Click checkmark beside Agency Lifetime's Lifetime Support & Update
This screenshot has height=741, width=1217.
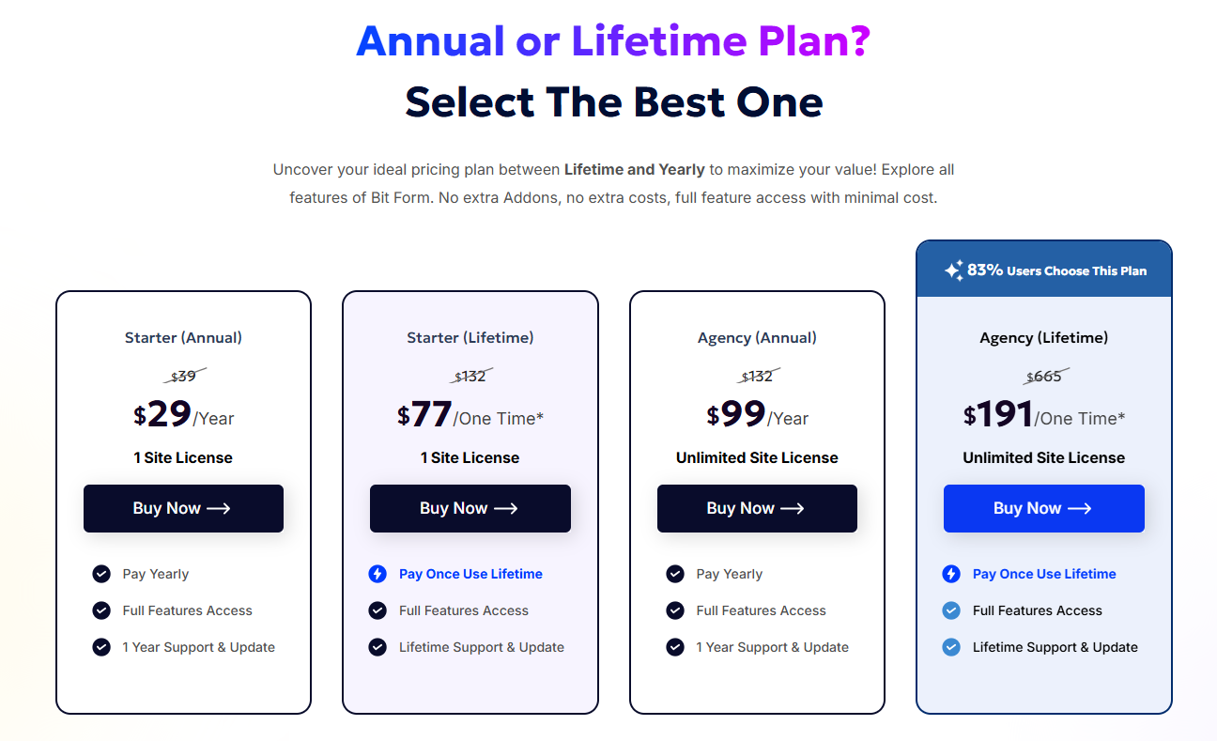pos(951,647)
